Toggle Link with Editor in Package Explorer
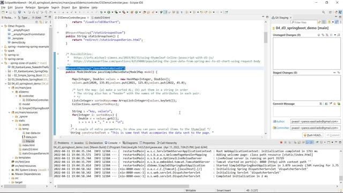343x193 pixels. tap(41, 22)
